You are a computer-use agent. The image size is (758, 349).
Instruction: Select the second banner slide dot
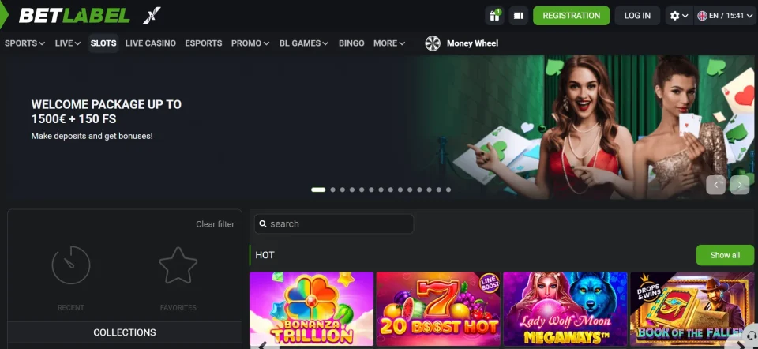click(x=332, y=190)
